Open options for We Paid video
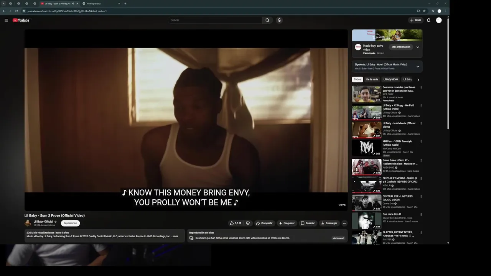Screen dimensions: 491x276 coord(421,106)
